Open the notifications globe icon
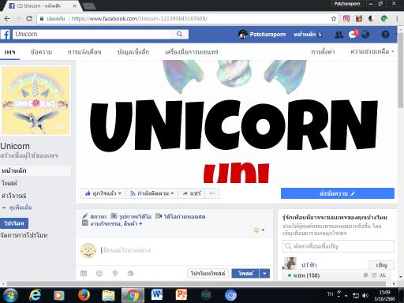This screenshot has width=404, height=303. tap(365, 35)
